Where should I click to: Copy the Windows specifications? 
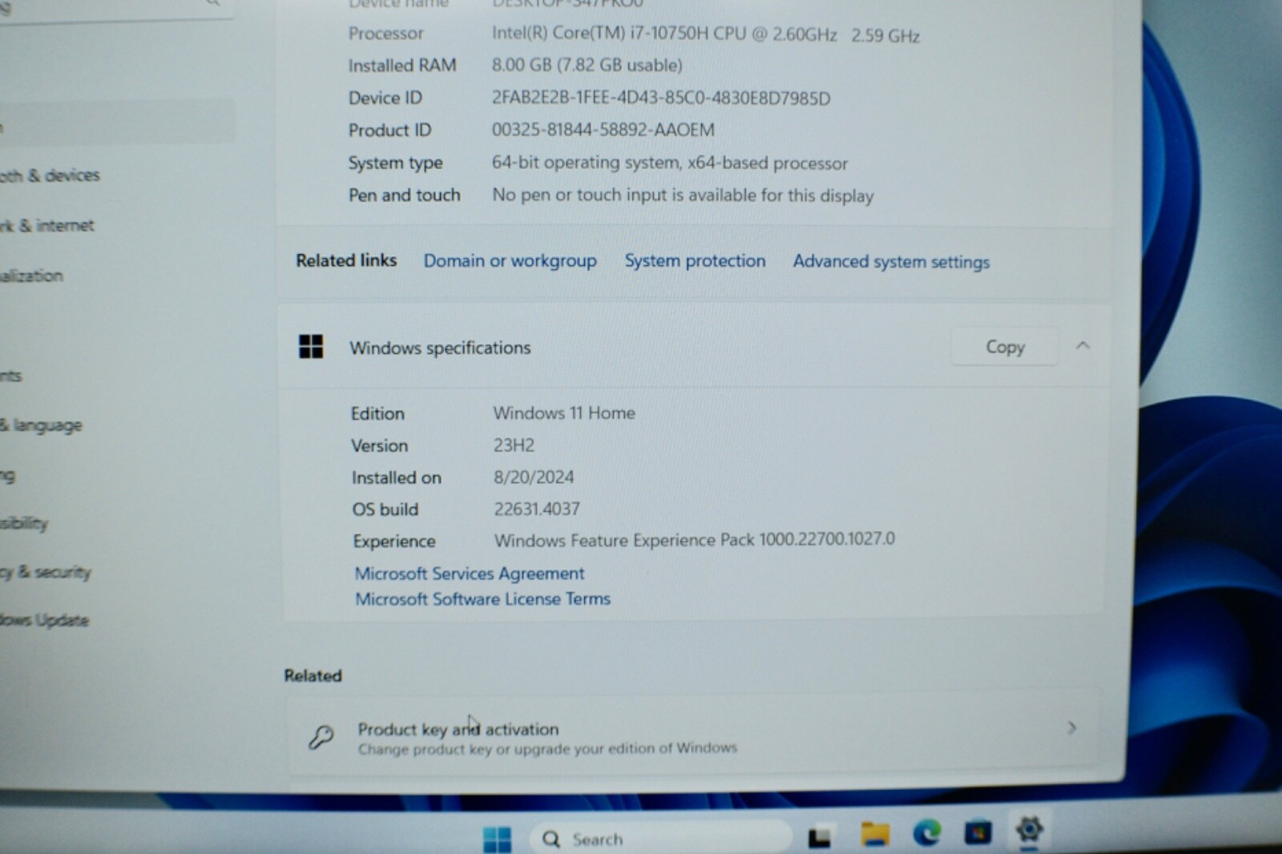[x=1005, y=347]
